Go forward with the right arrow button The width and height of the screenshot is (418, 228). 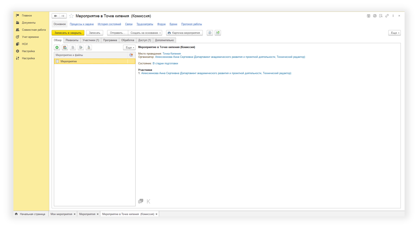(63, 16)
